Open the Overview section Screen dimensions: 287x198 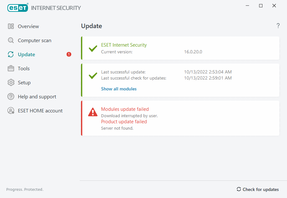28,27
